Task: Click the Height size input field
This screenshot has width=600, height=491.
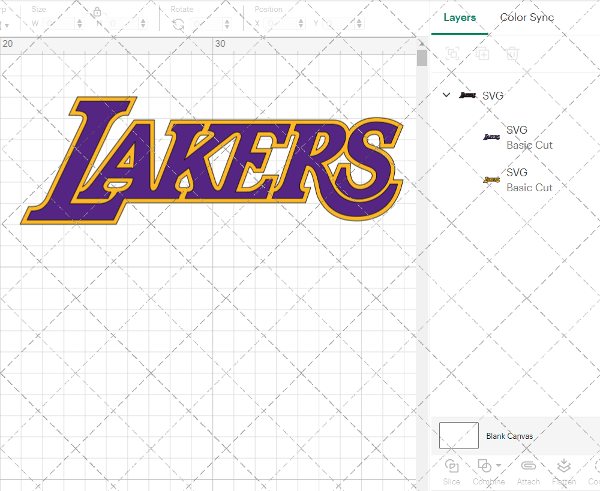Action: [x=122, y=24]
